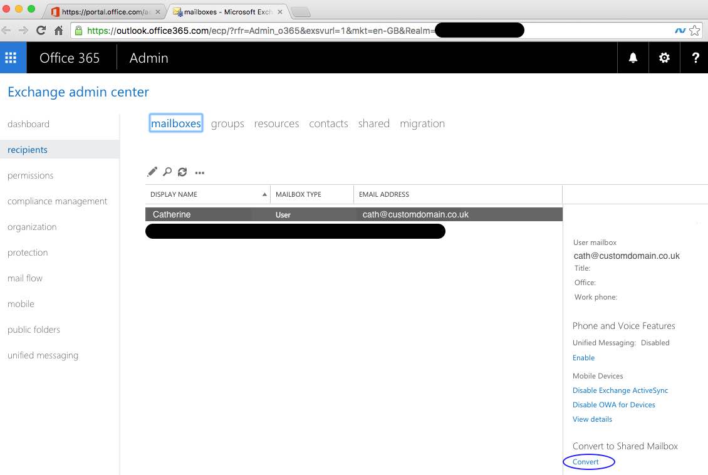The width and height of the screenshot is (708, 475).
Task: Open mail flow section
Action: point(25,278)
